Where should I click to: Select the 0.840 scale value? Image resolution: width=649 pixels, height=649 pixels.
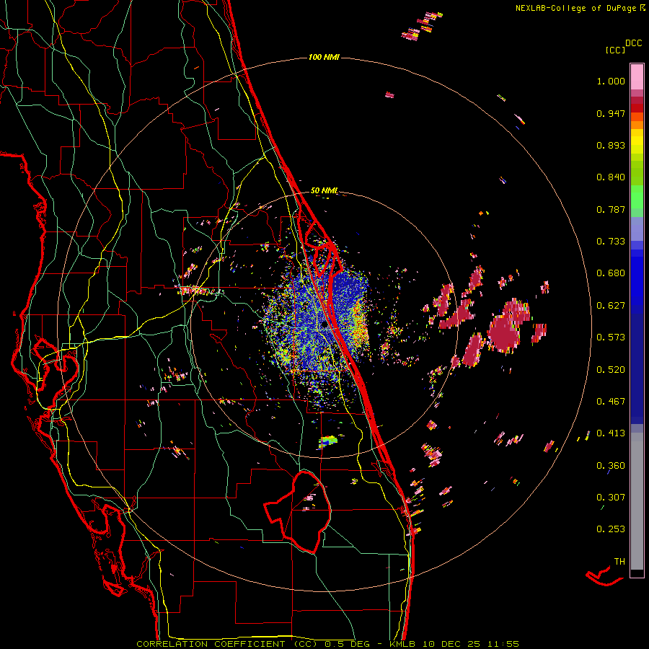click(x=611, y=177)
